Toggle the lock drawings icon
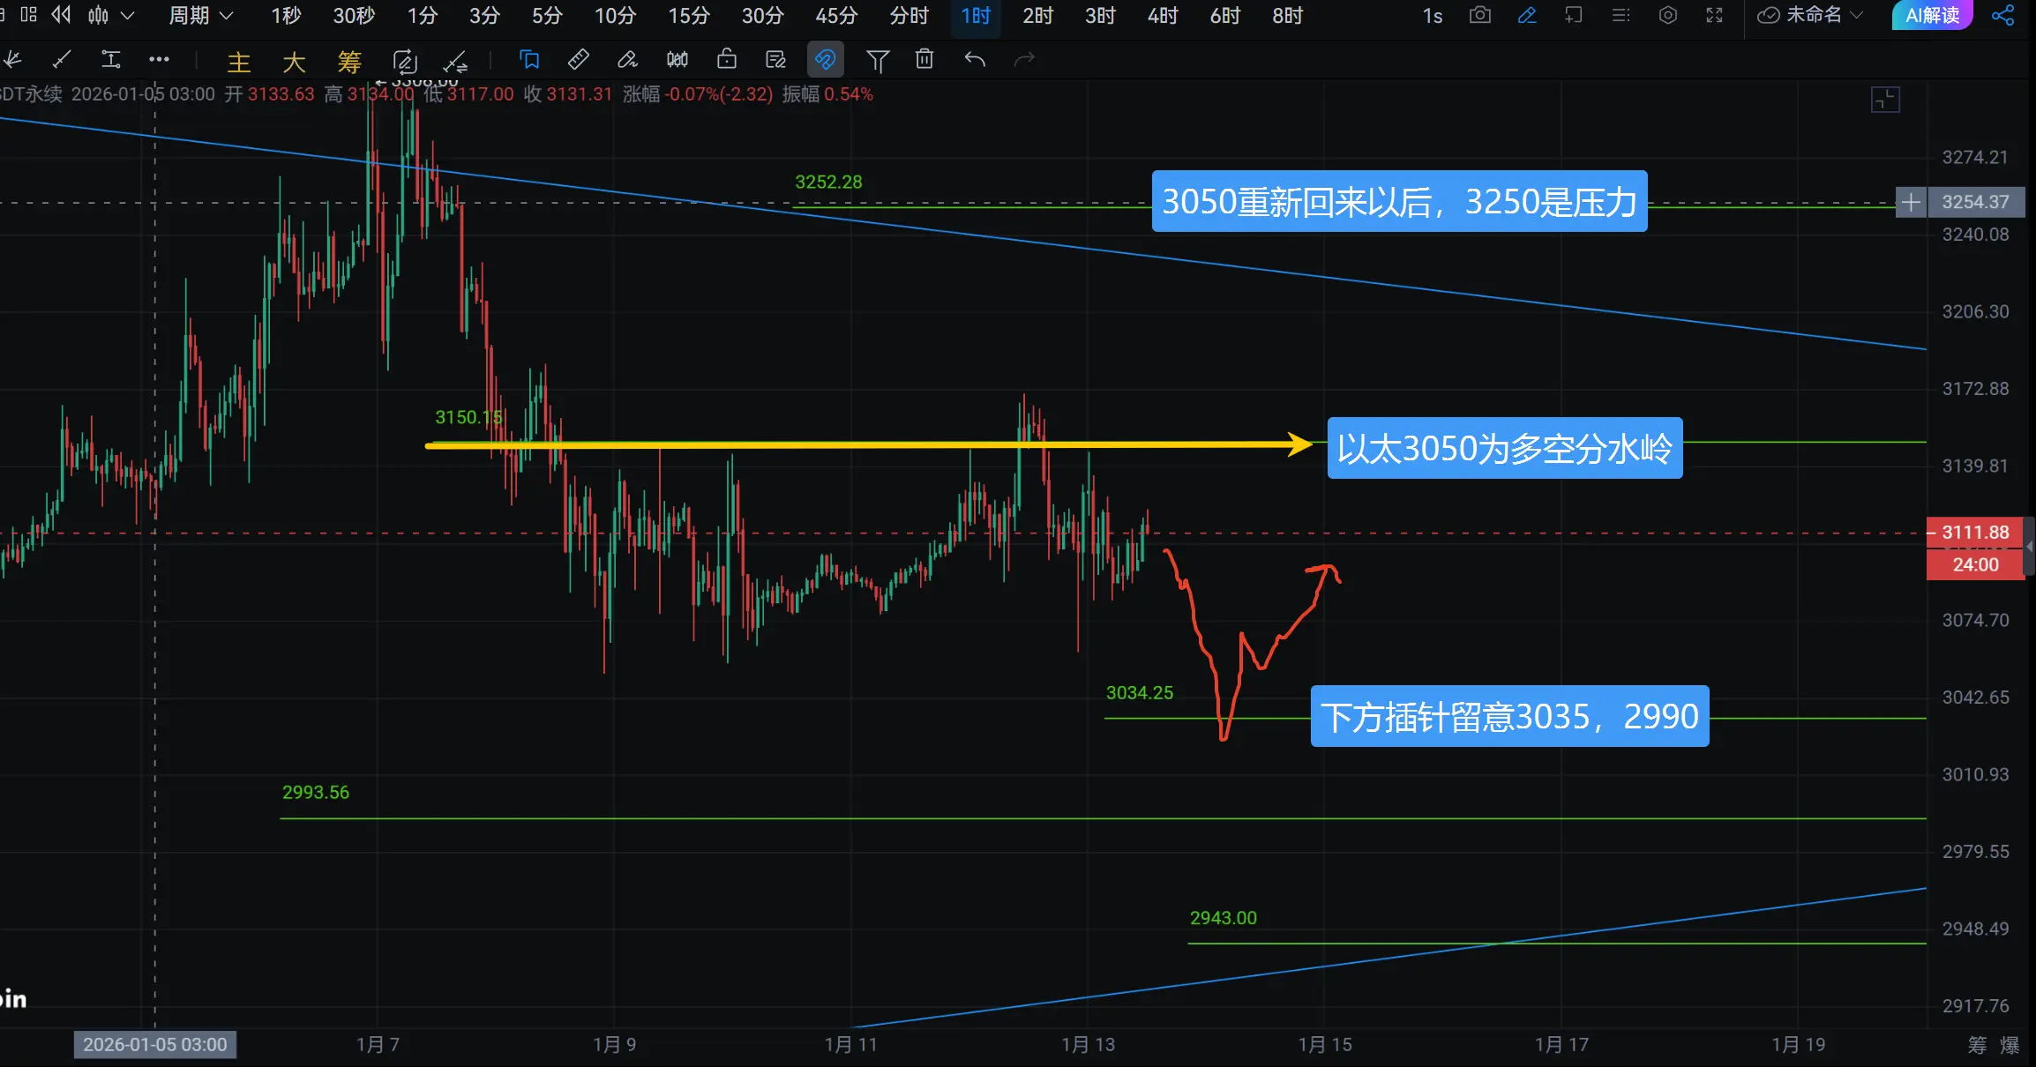This screenshot has height=1067, width=2036. click(x=726, y=60)
